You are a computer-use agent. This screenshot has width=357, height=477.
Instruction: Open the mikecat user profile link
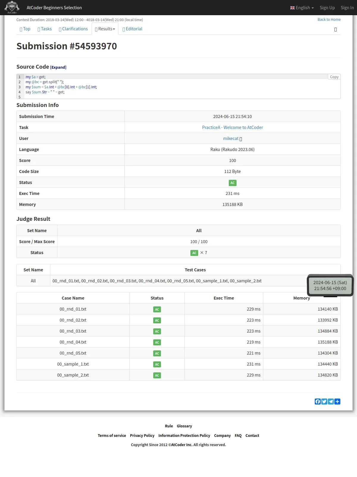(231, 138)
